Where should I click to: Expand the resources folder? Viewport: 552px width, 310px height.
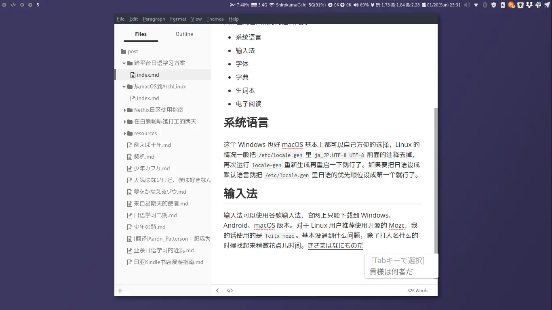(x=125, y=133)
